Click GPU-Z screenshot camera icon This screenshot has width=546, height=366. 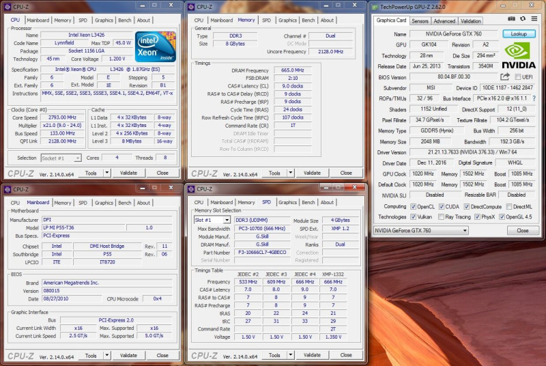click(511, 19)
